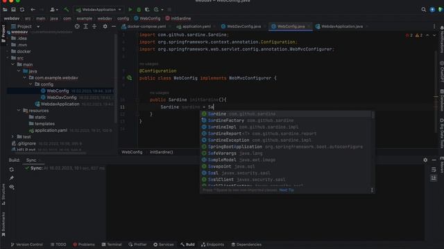
Task: Restart the sync in Build panel
Action: point(12,169)
